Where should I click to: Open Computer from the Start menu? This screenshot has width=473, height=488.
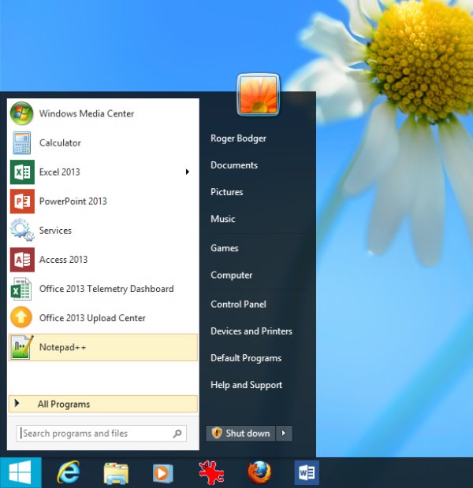tap(231, 275)
